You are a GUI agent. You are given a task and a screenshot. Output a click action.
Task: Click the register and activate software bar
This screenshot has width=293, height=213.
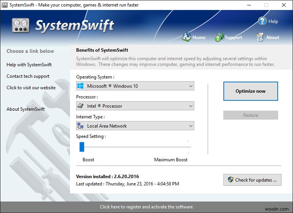[x=146, y=207]
